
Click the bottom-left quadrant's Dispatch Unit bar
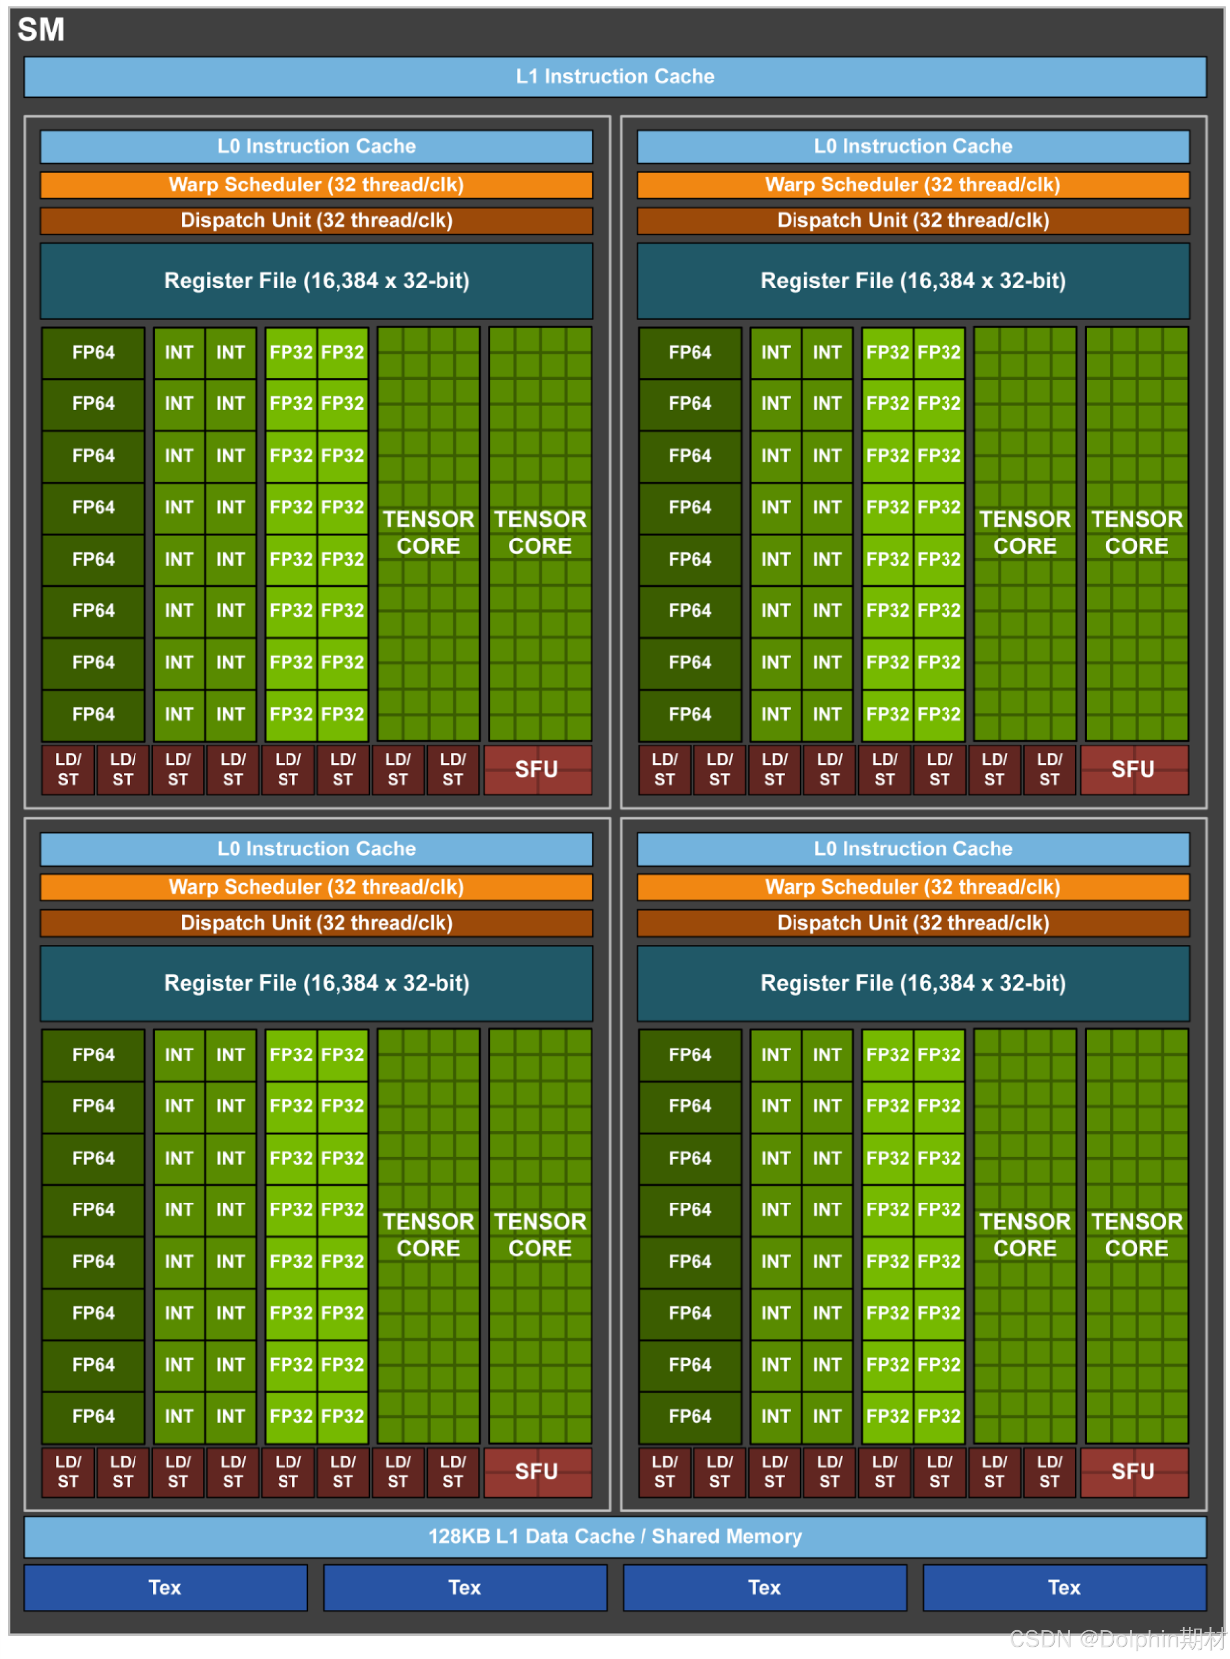point(317,923)
